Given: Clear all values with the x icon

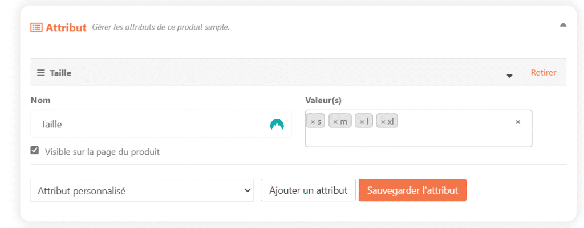Looking at the screenshot, I should coord(518,122).
